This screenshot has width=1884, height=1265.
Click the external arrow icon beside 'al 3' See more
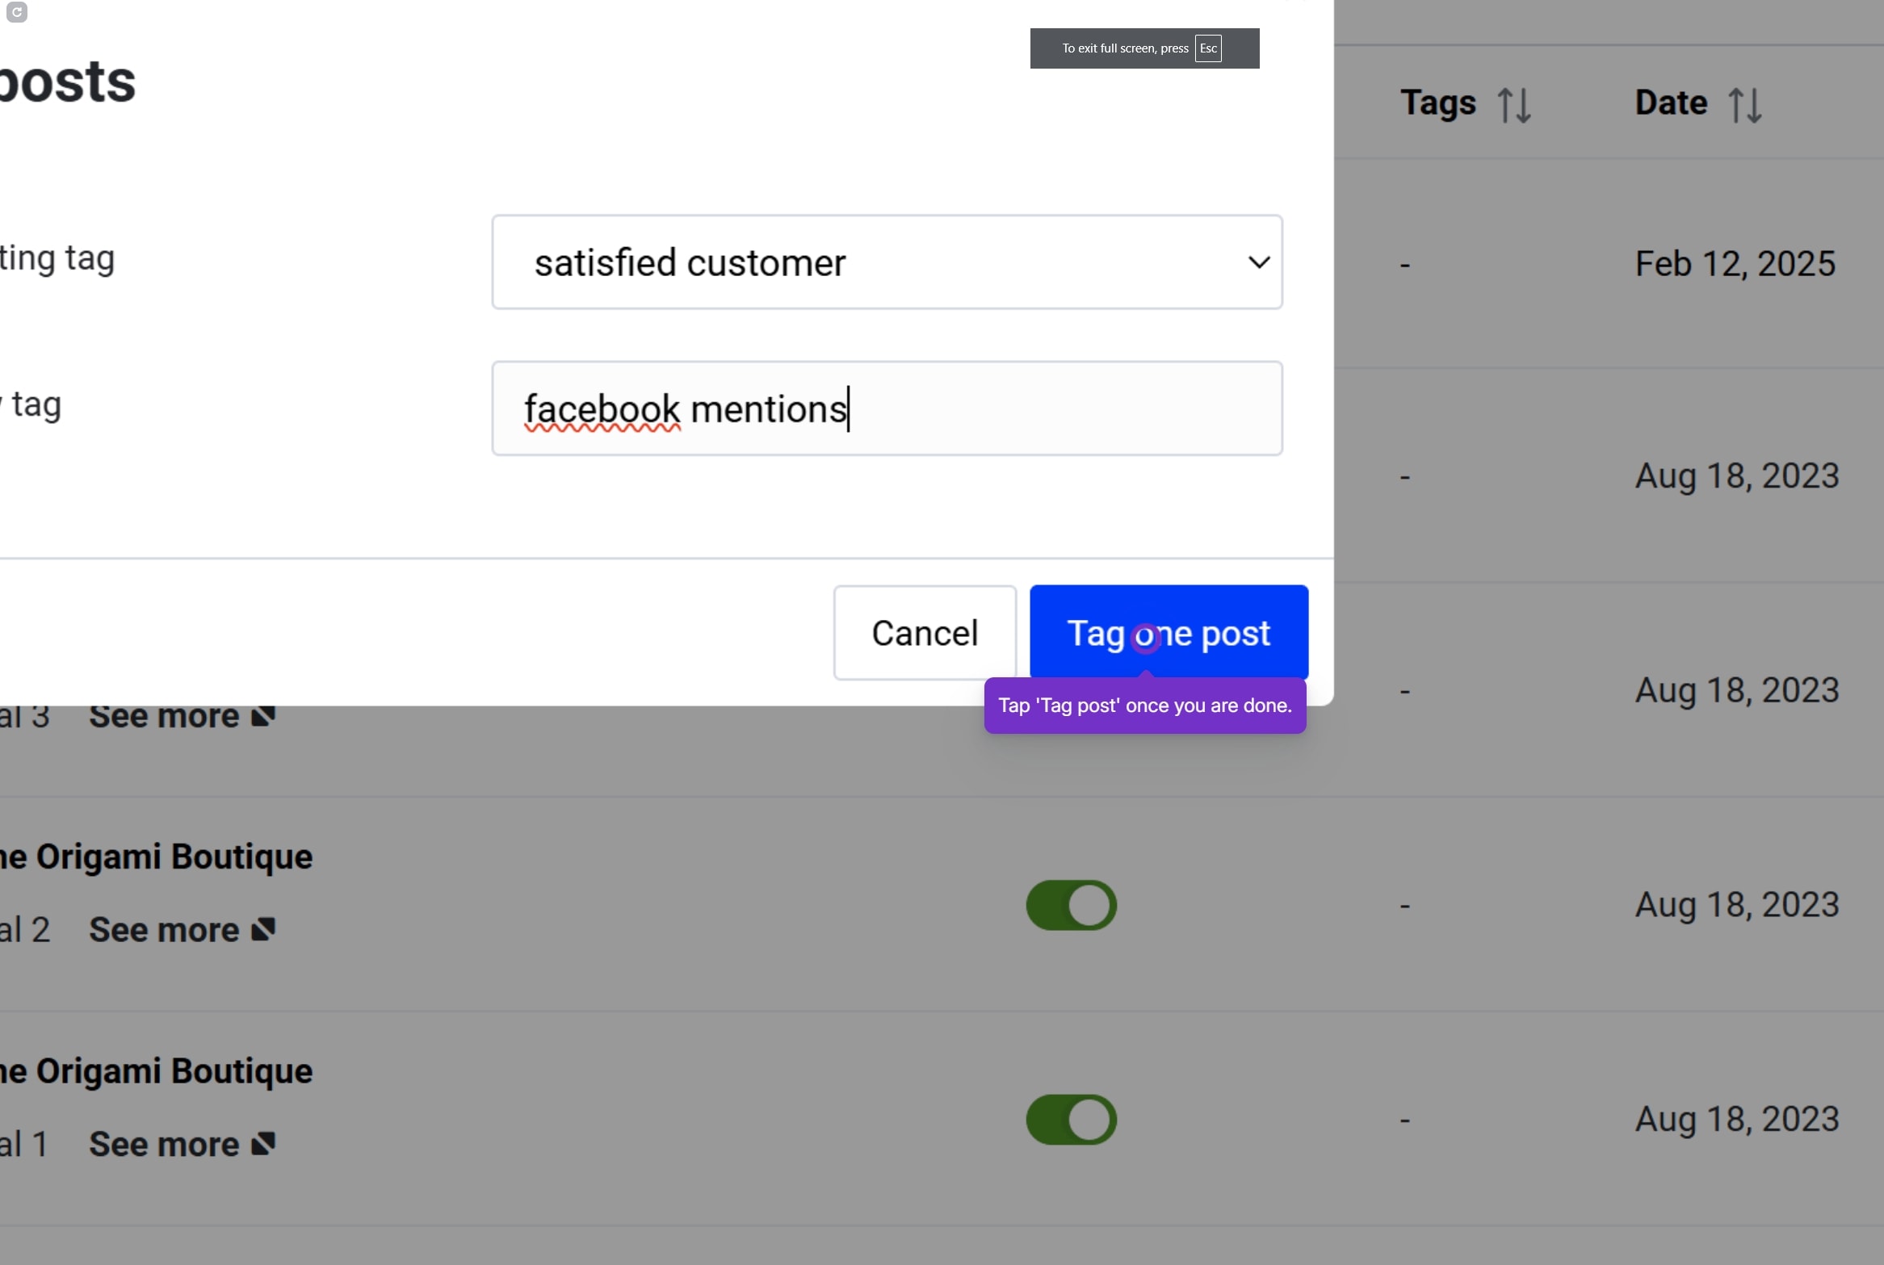pyautogui.click(x=263, y=717)
